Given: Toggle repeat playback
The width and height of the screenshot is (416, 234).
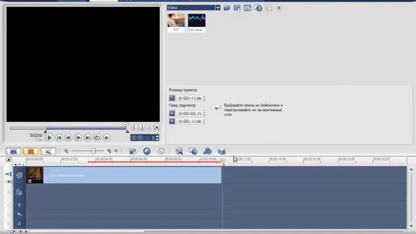Looking at the screenshot, I should pos(97,137).
